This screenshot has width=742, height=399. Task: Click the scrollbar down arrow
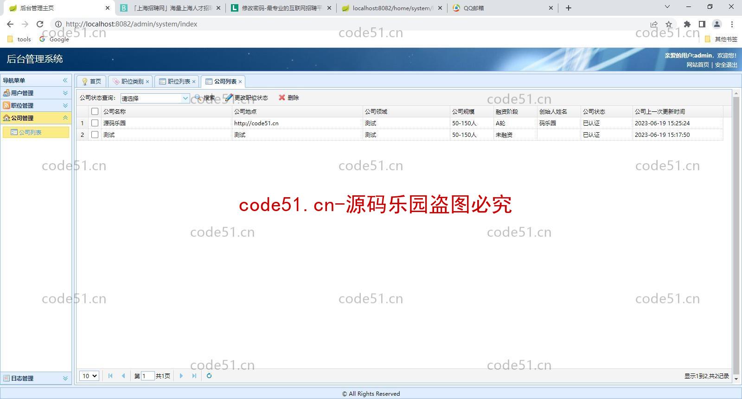[x=736, y=379]
